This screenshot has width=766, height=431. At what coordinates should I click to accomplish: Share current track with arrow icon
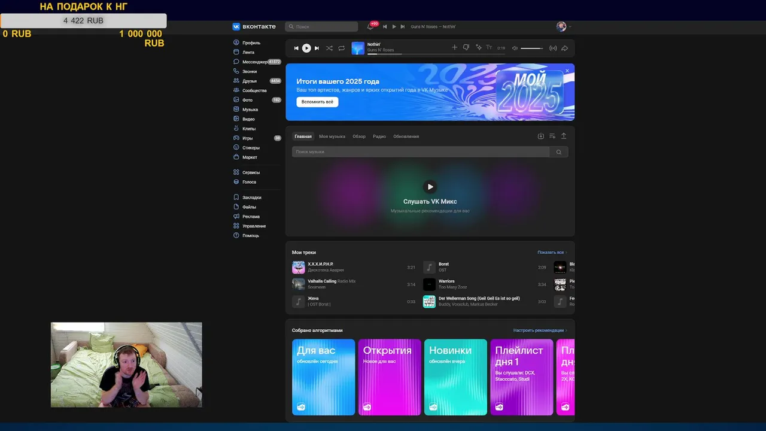[x=564, y=48]
